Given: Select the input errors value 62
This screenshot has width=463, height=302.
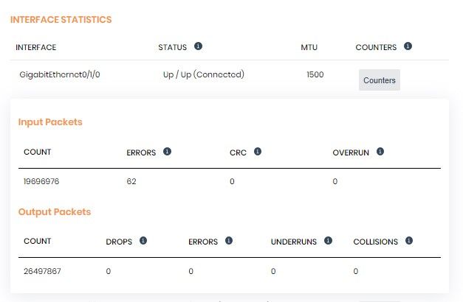Looking at the screenshot, I should (x=131, y=181).
